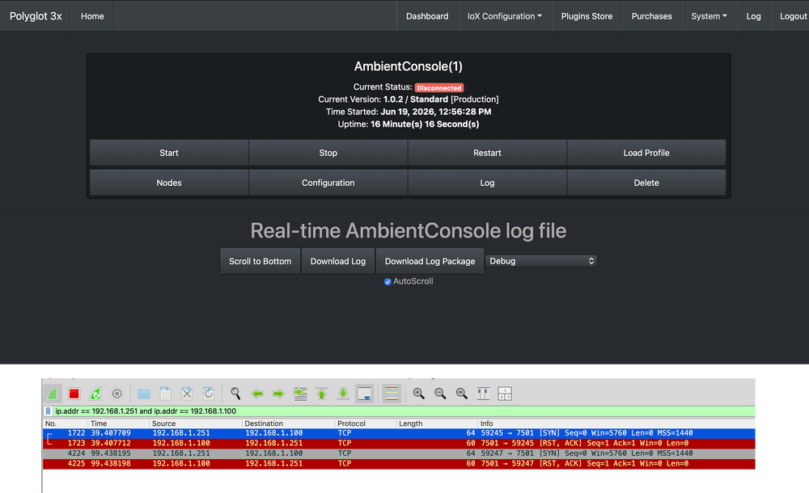
Task: Save the capture file in Wireshark
Action: click(166, 394)
